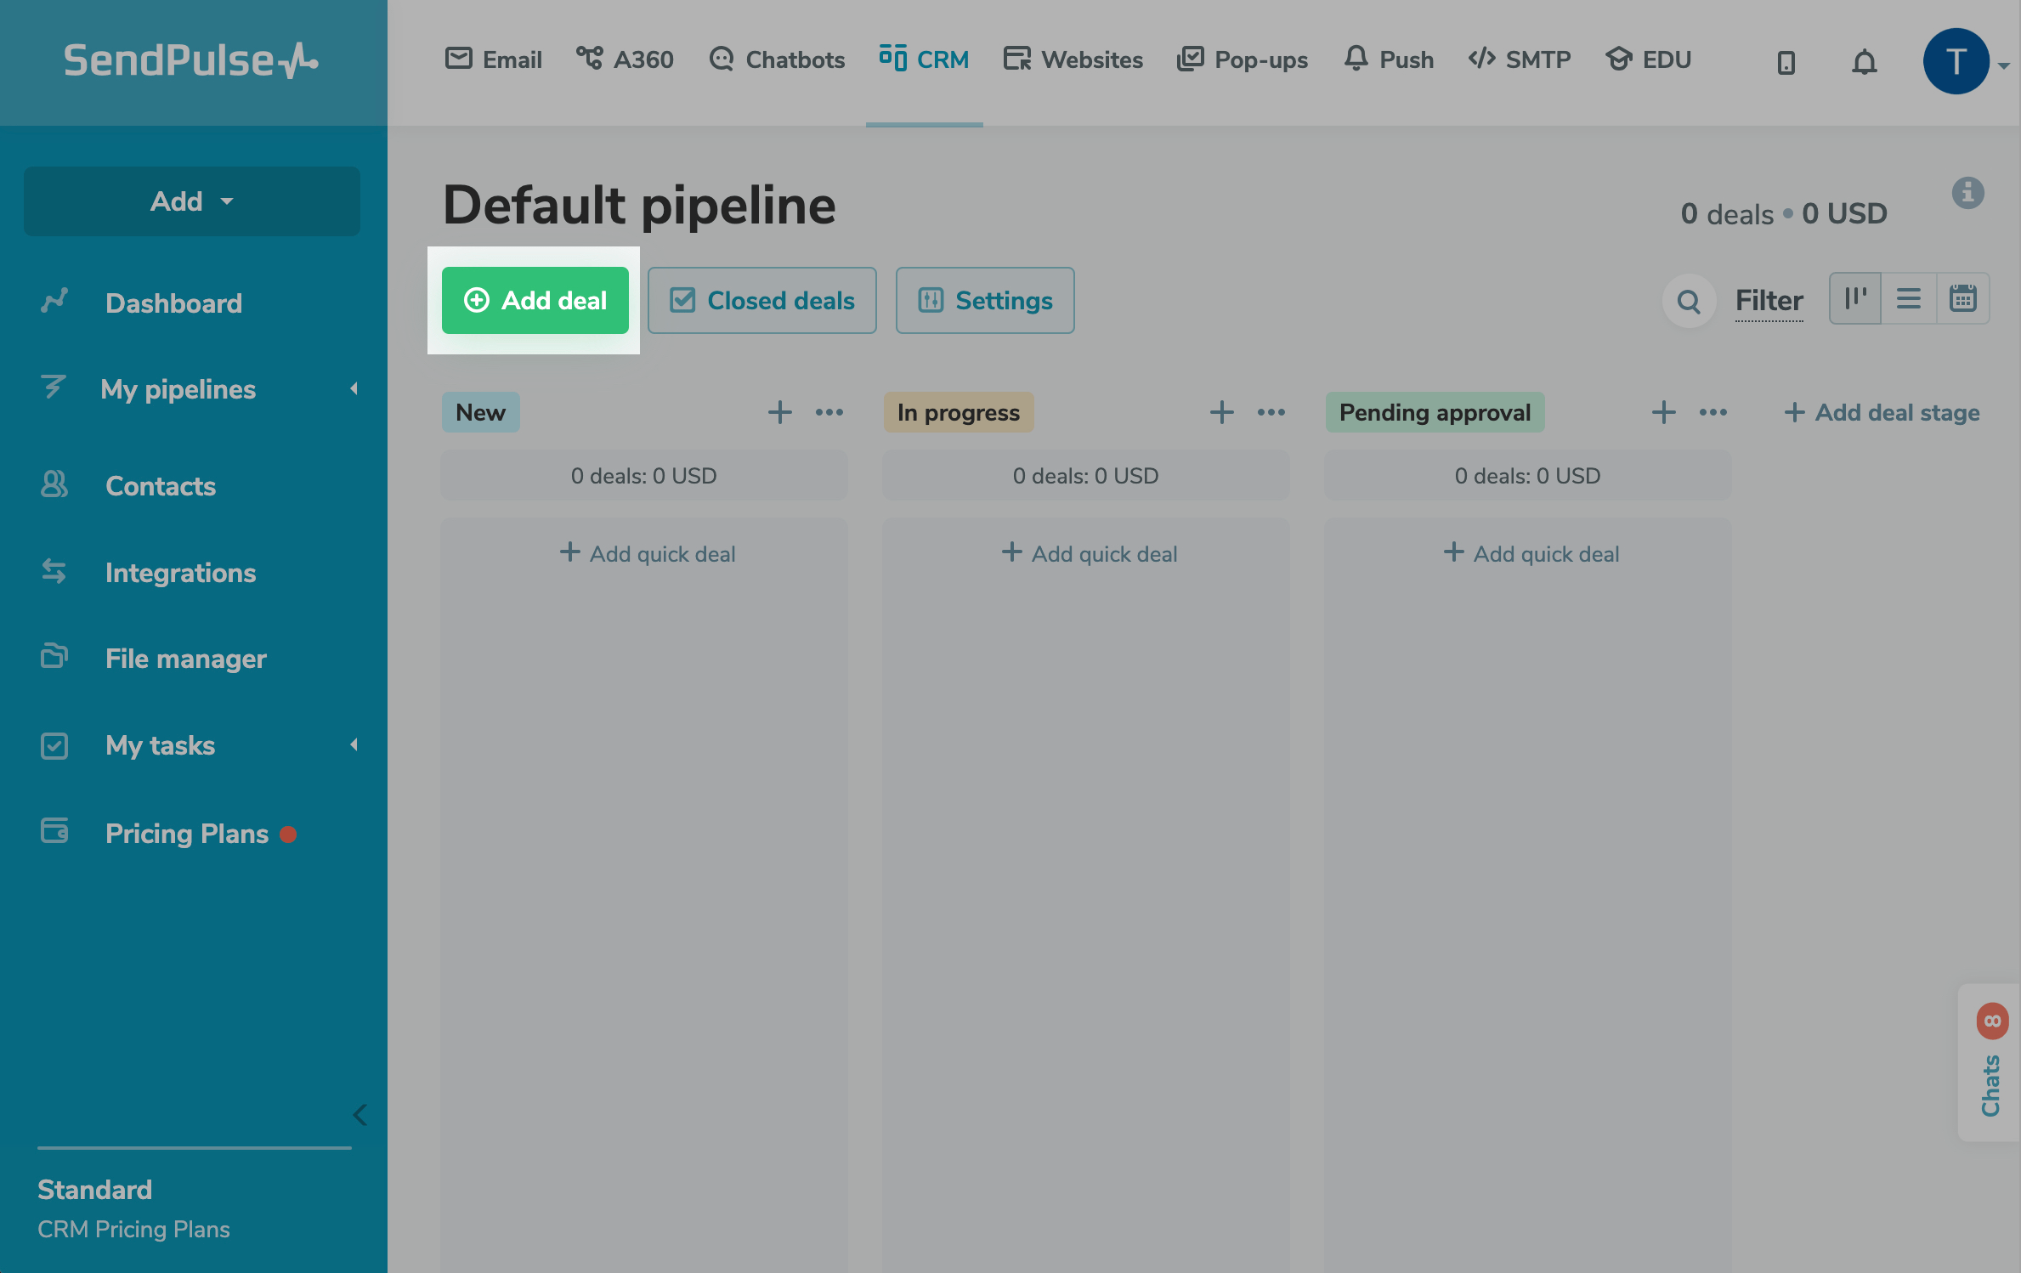2021x1273 pixels.
Task: Click the mobile device icon
Action: (1786, 61)
